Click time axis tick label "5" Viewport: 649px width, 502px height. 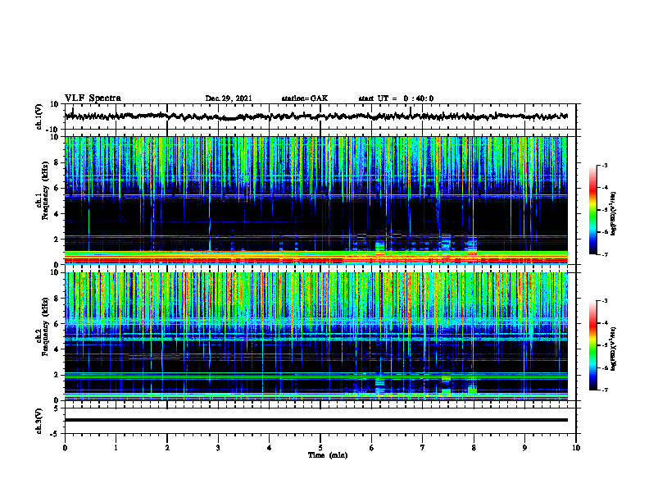[x=320, y=448]
